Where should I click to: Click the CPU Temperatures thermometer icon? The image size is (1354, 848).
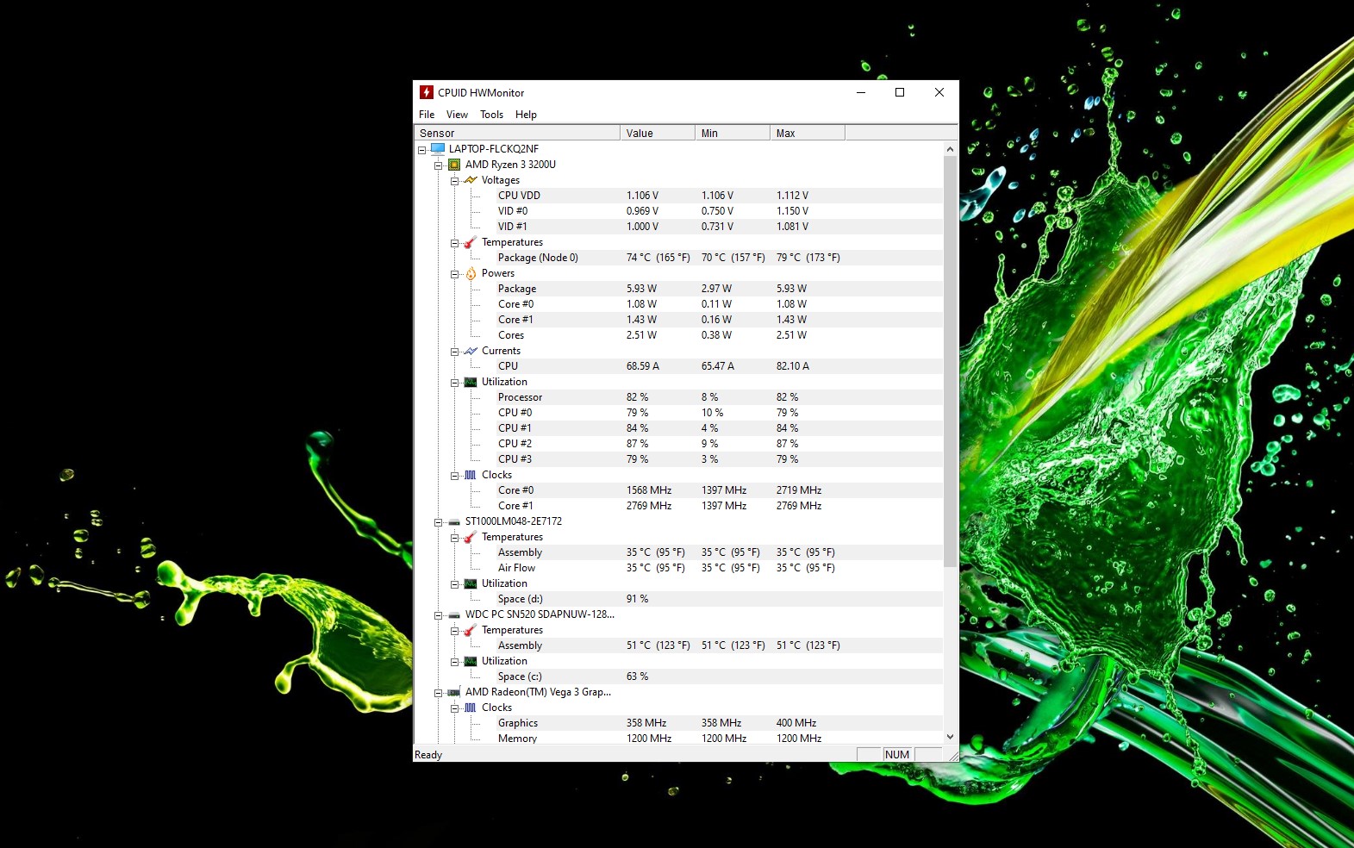[471, 242]
